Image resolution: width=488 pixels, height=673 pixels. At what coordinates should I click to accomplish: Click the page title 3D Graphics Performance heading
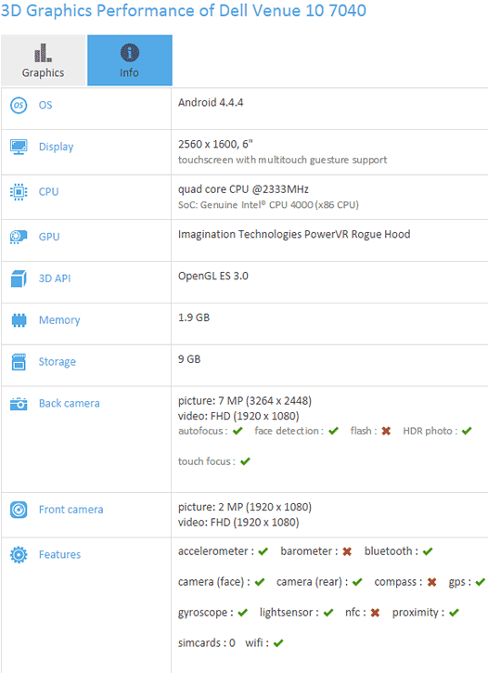tap(183, 10)
